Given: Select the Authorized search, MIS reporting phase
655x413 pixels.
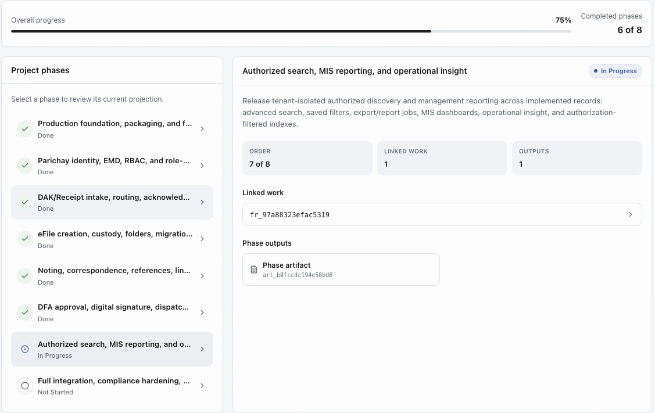Looking at the screenshot, I should point(112,349).
